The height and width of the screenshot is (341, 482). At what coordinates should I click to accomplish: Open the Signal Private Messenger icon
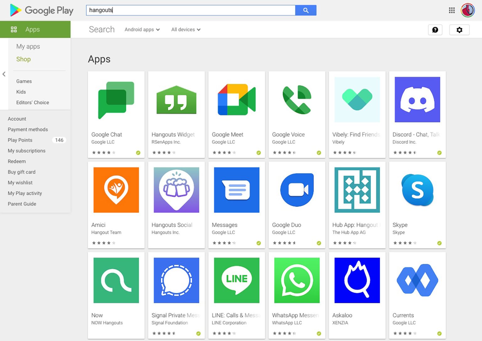tap(176, 280)
